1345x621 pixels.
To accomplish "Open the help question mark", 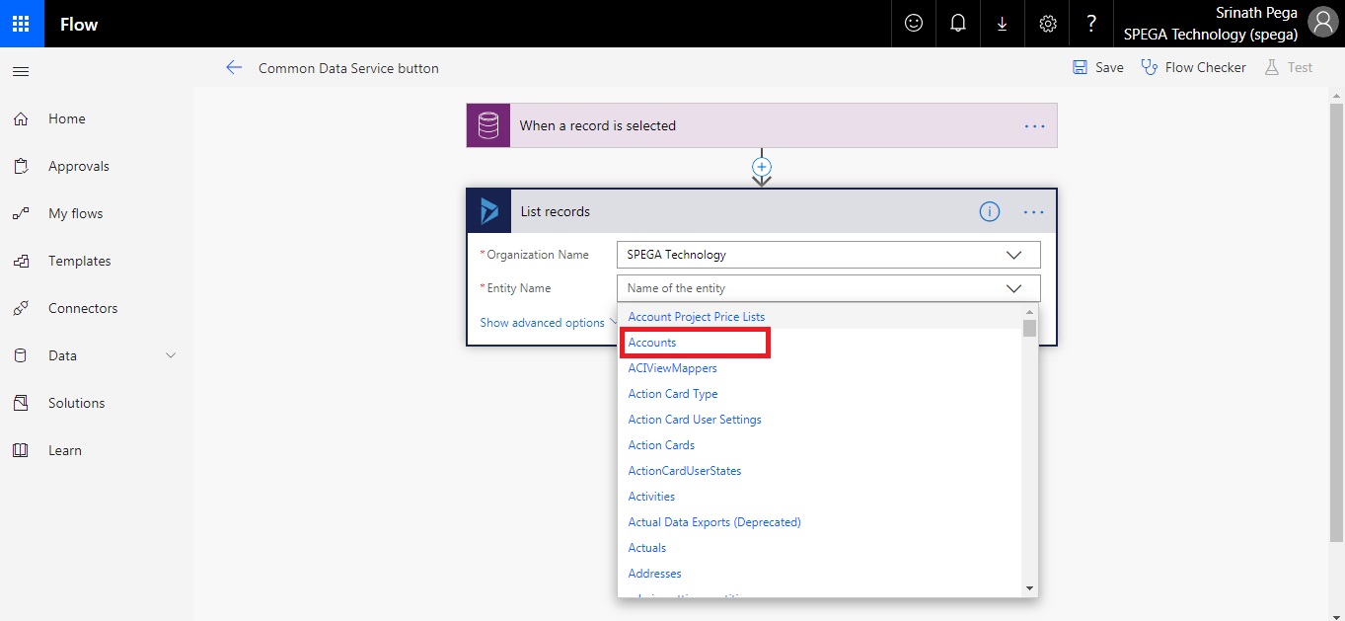I will (x=1090, y=24).
